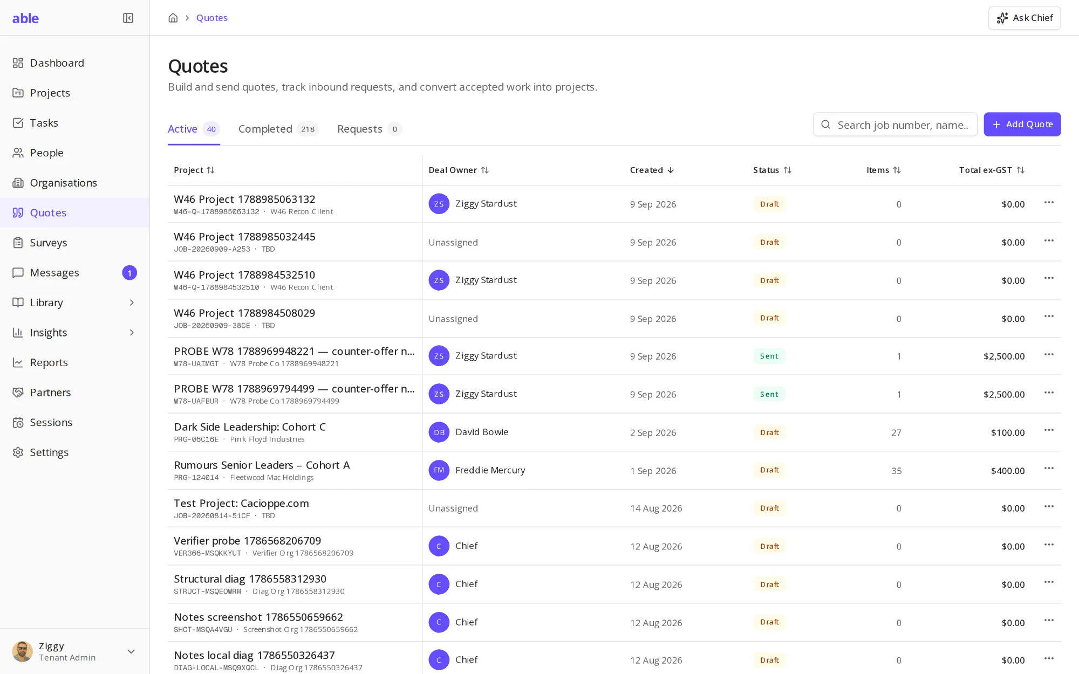Viewport: 1079px width, 674px height.
Task: Expand the Insights submenu
Action: (132, 333)
